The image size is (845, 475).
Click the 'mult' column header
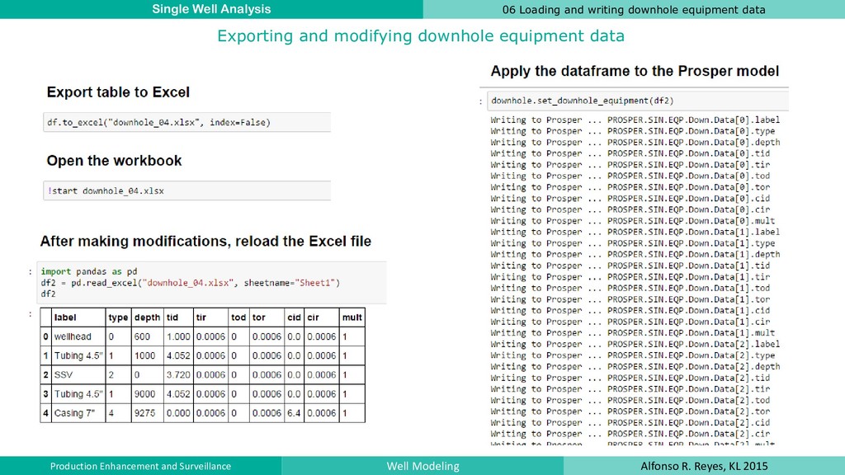[352, 317]
